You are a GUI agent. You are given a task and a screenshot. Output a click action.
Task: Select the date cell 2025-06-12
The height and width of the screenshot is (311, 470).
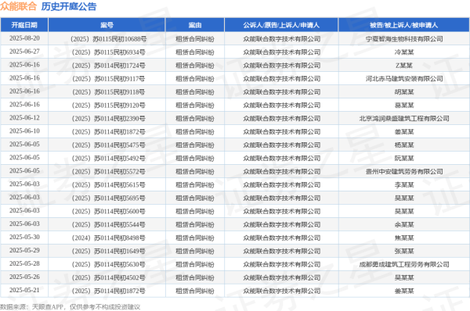coord(24,118)
